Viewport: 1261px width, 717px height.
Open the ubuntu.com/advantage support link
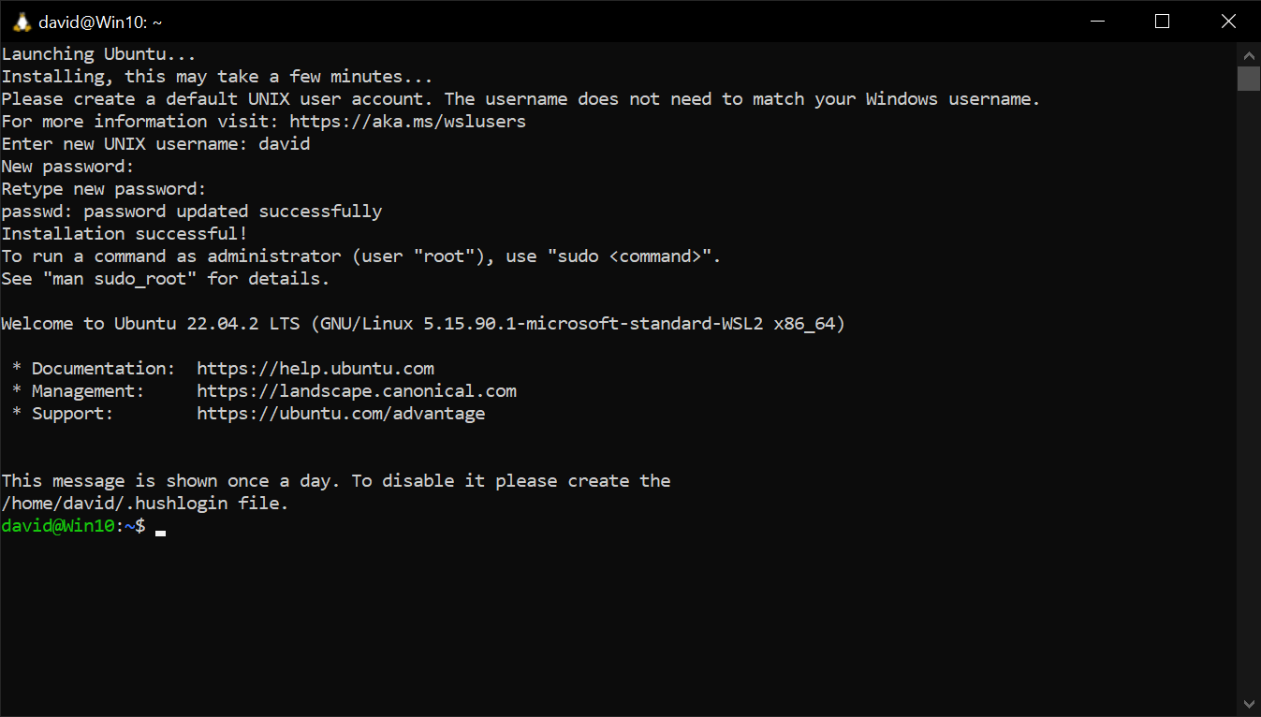[340, 413]
